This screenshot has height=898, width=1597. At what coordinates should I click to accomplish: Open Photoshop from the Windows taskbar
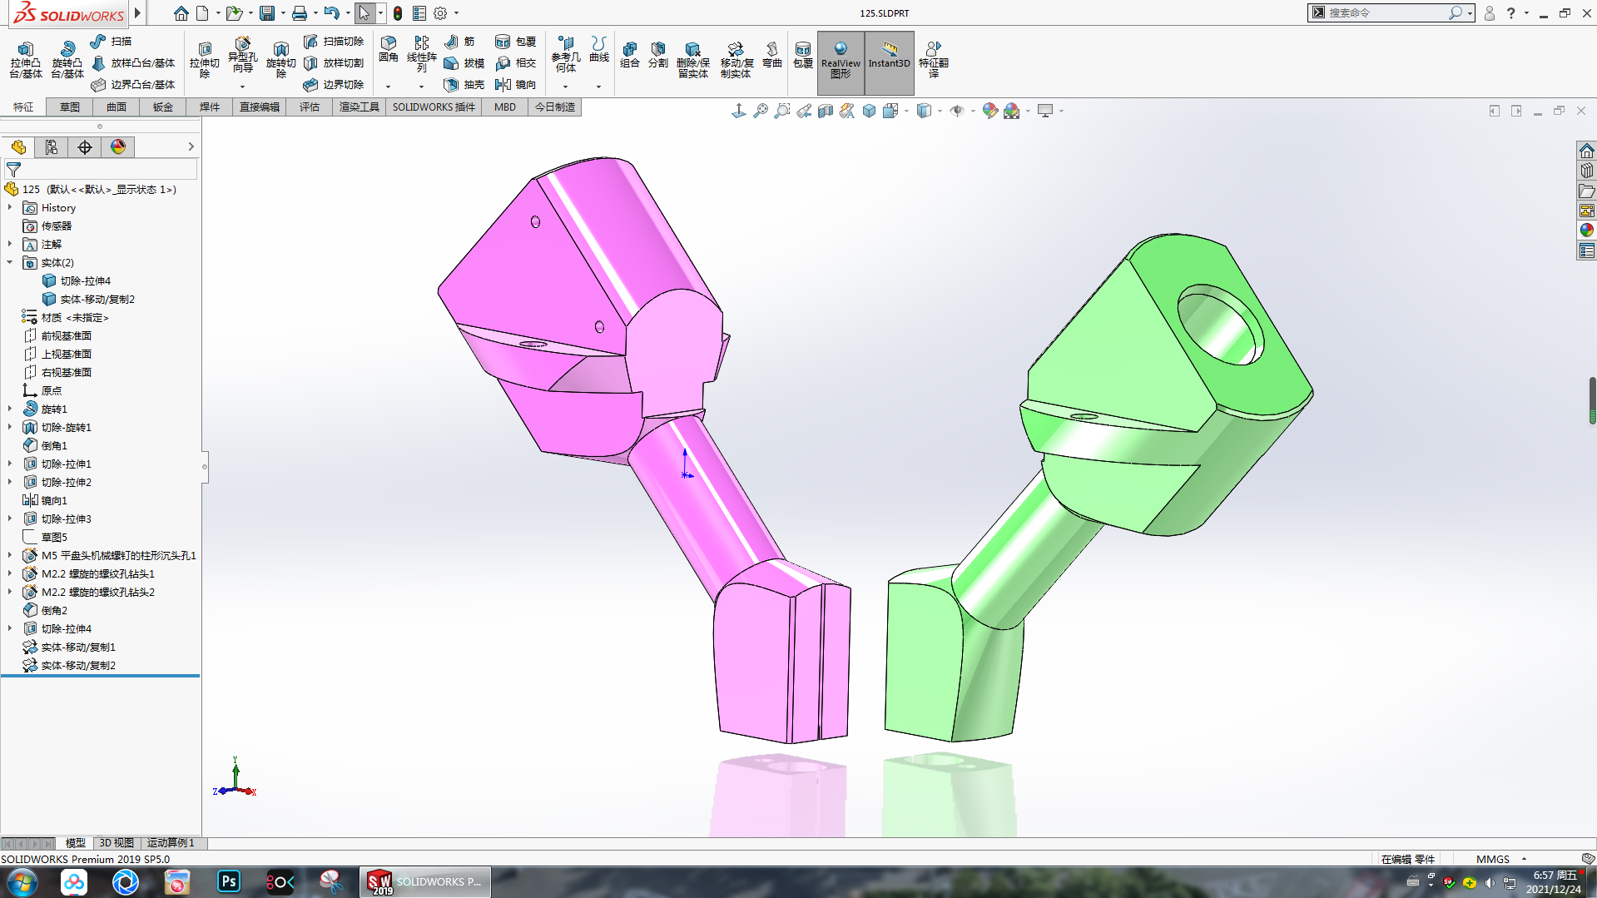point(229,881)
